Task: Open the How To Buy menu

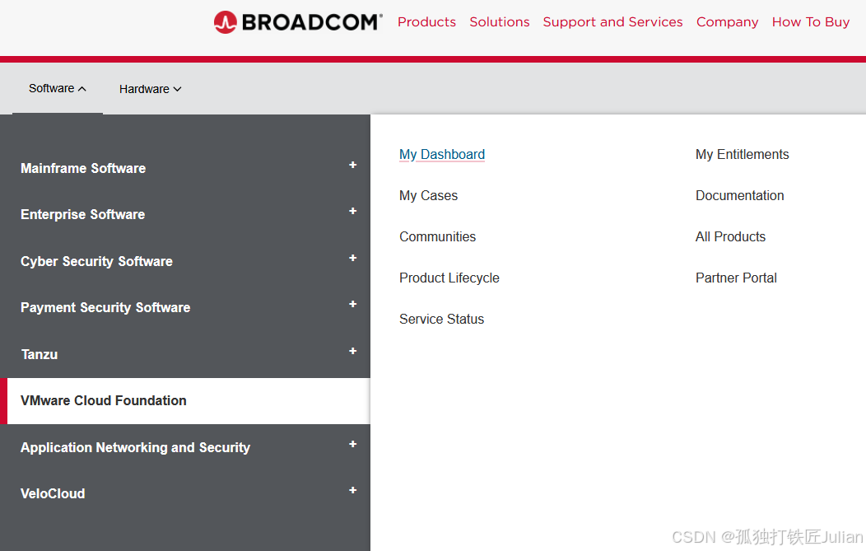Action: (810, 22)
